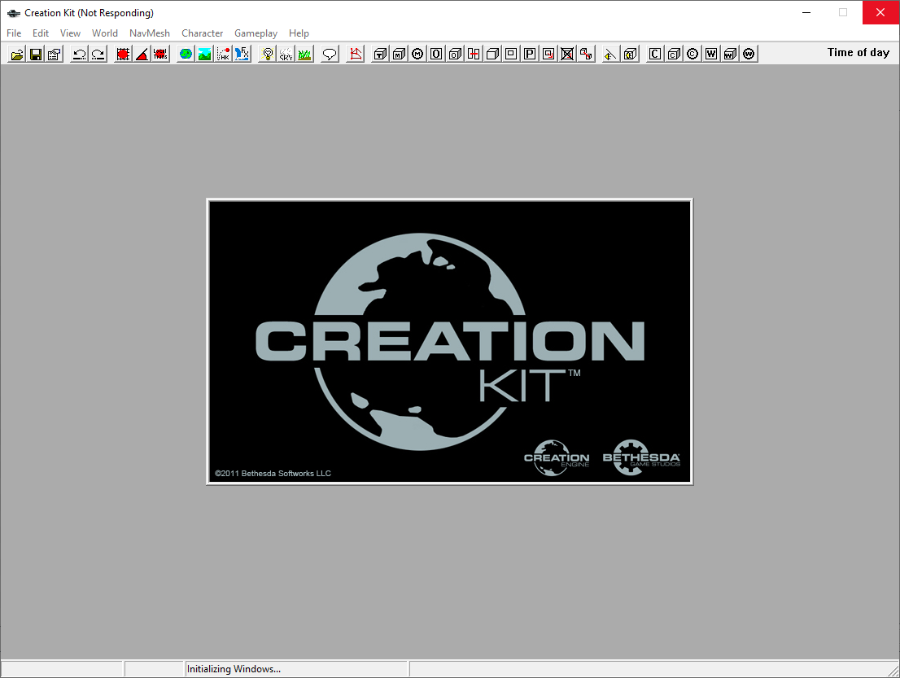Redo the last undone action
The width and height of the screenshot is (900, 678).
pyautogui.click(x=98, y=54)
